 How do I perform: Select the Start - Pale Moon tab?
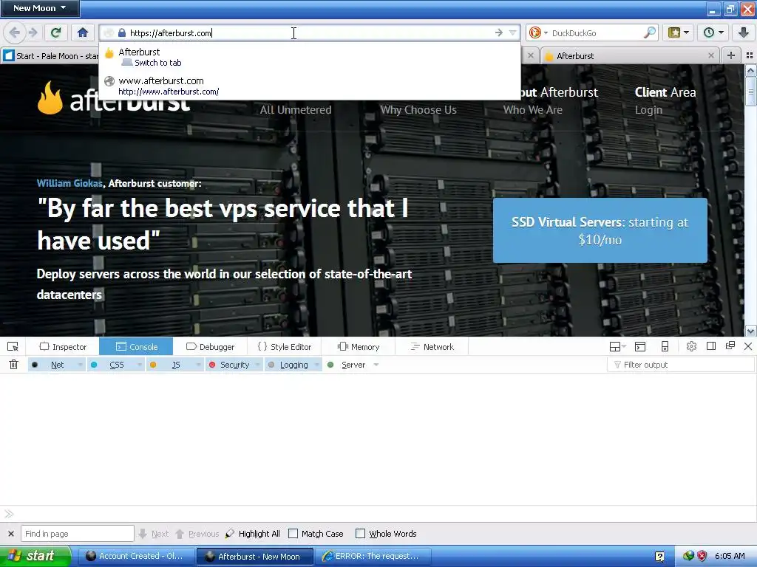(x=50, y=55)
